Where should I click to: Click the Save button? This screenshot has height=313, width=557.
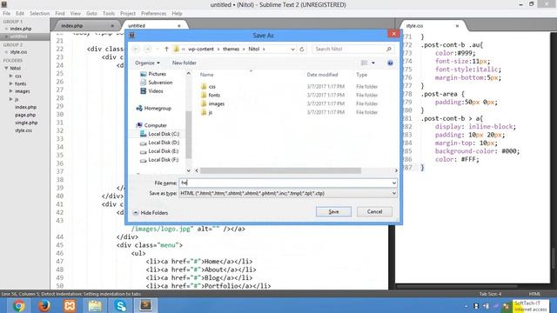[x=333, y=211]
